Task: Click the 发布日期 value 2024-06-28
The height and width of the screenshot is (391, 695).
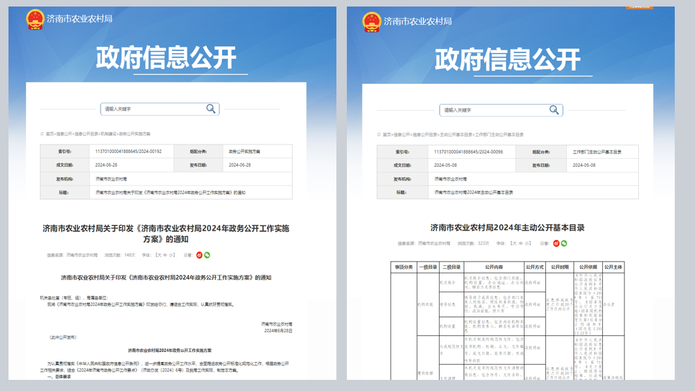Action: [240, 165]
